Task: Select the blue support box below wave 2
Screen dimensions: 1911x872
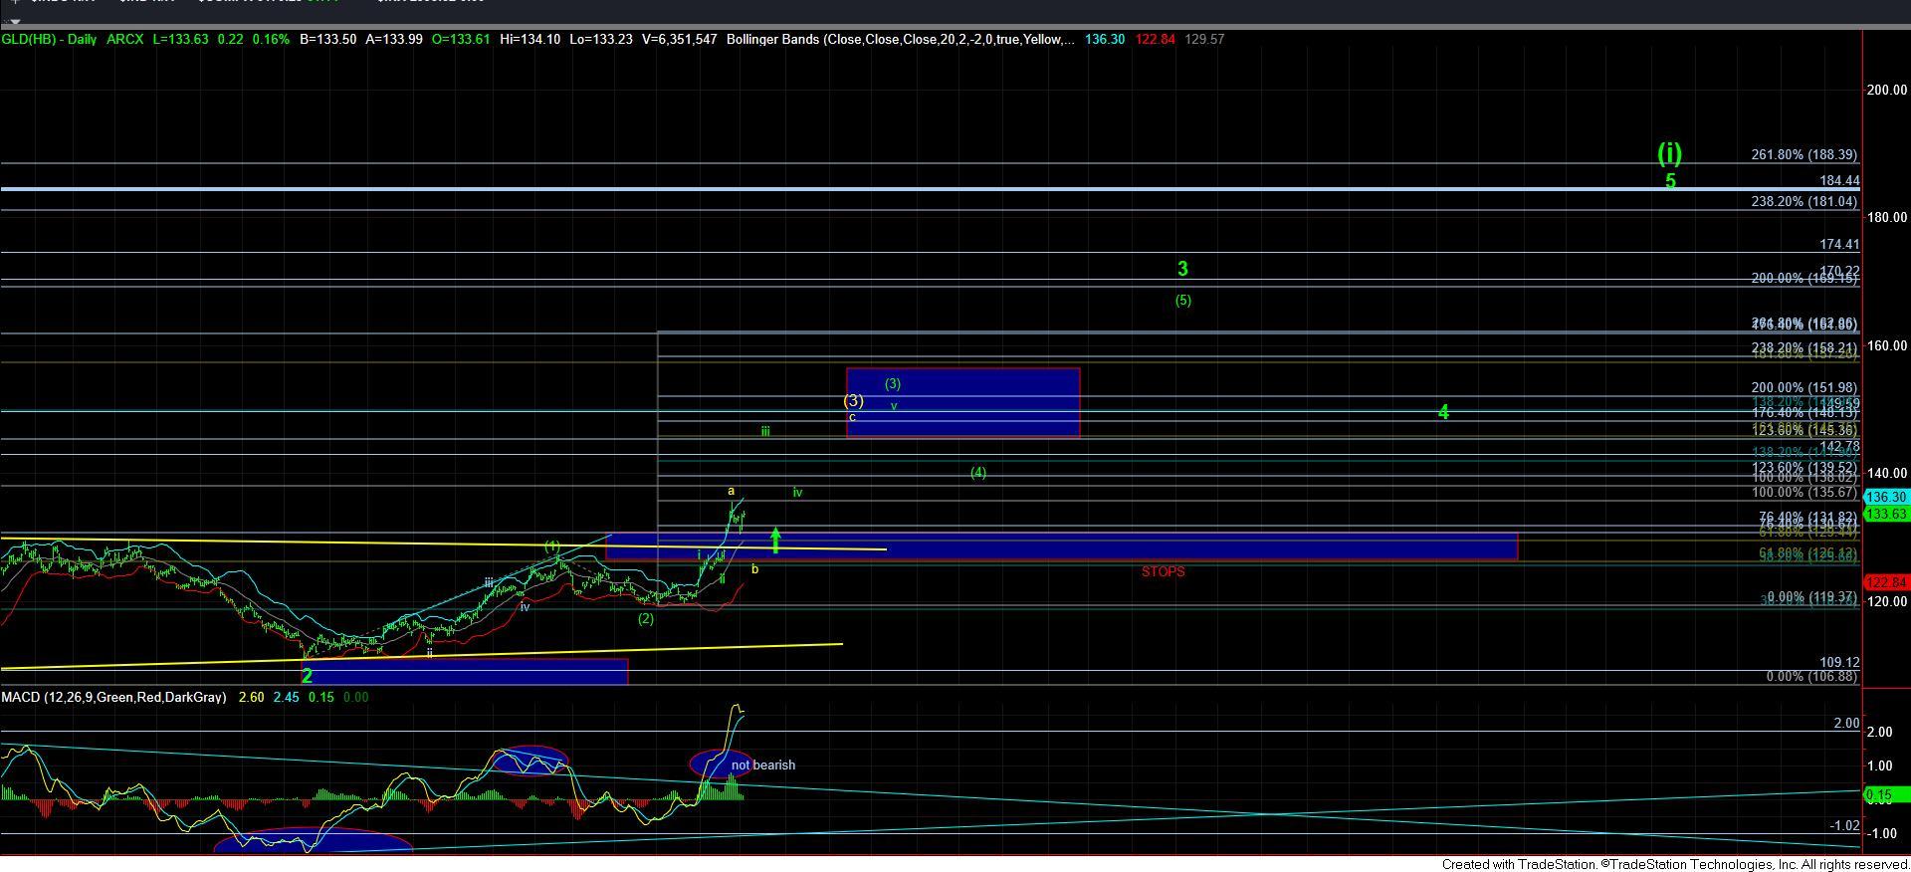Action: 466,672
